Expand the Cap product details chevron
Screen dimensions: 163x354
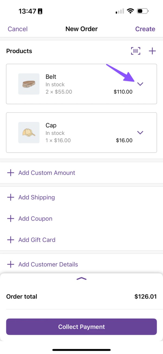pyautogui.click(x=140, y=133)
